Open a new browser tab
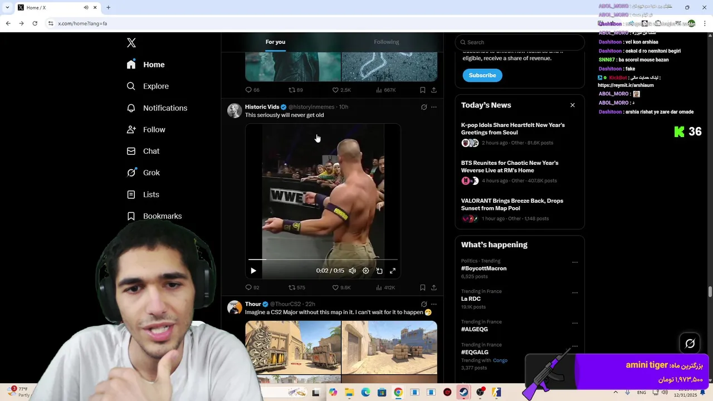 (x=108, y=7)
